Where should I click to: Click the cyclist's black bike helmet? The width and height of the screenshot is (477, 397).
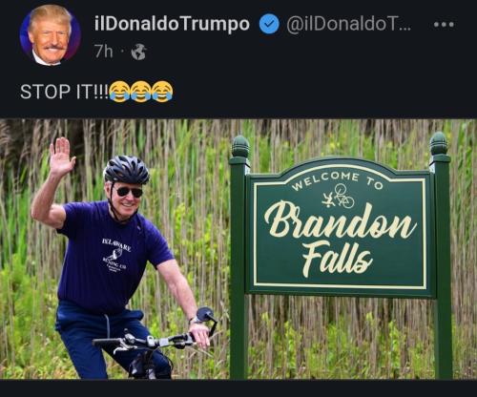click(x=127, y=170)
